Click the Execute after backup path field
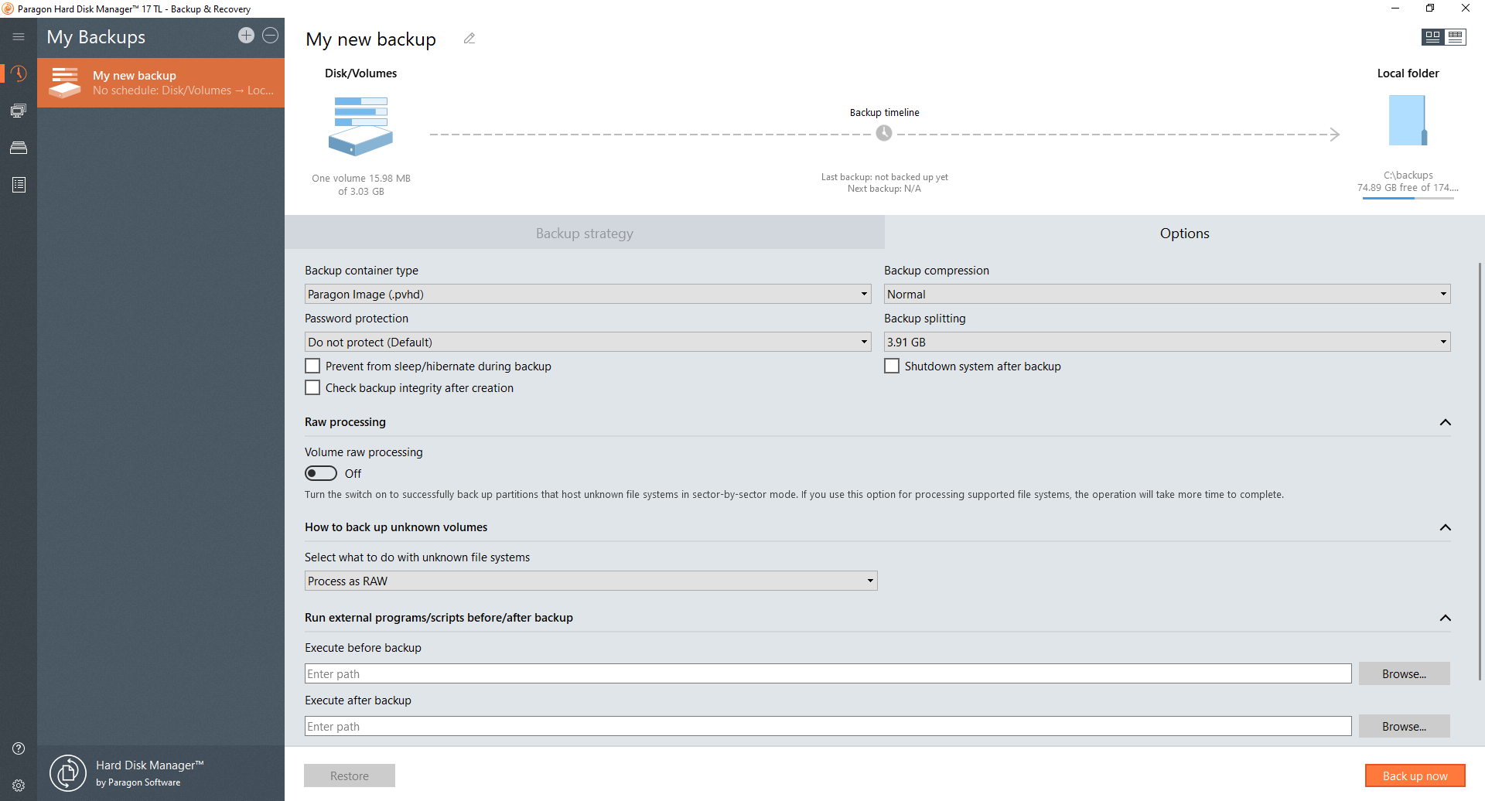This screenshot has height=801, width=1485. (828, 726)
